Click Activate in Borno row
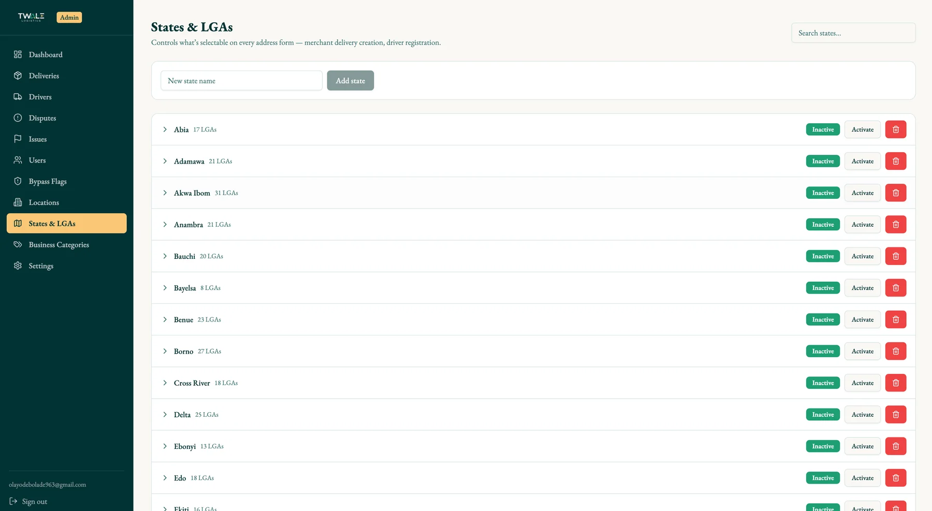Image resolution: width=932 pixels, height=511 pixels. (x=863, y=351)
